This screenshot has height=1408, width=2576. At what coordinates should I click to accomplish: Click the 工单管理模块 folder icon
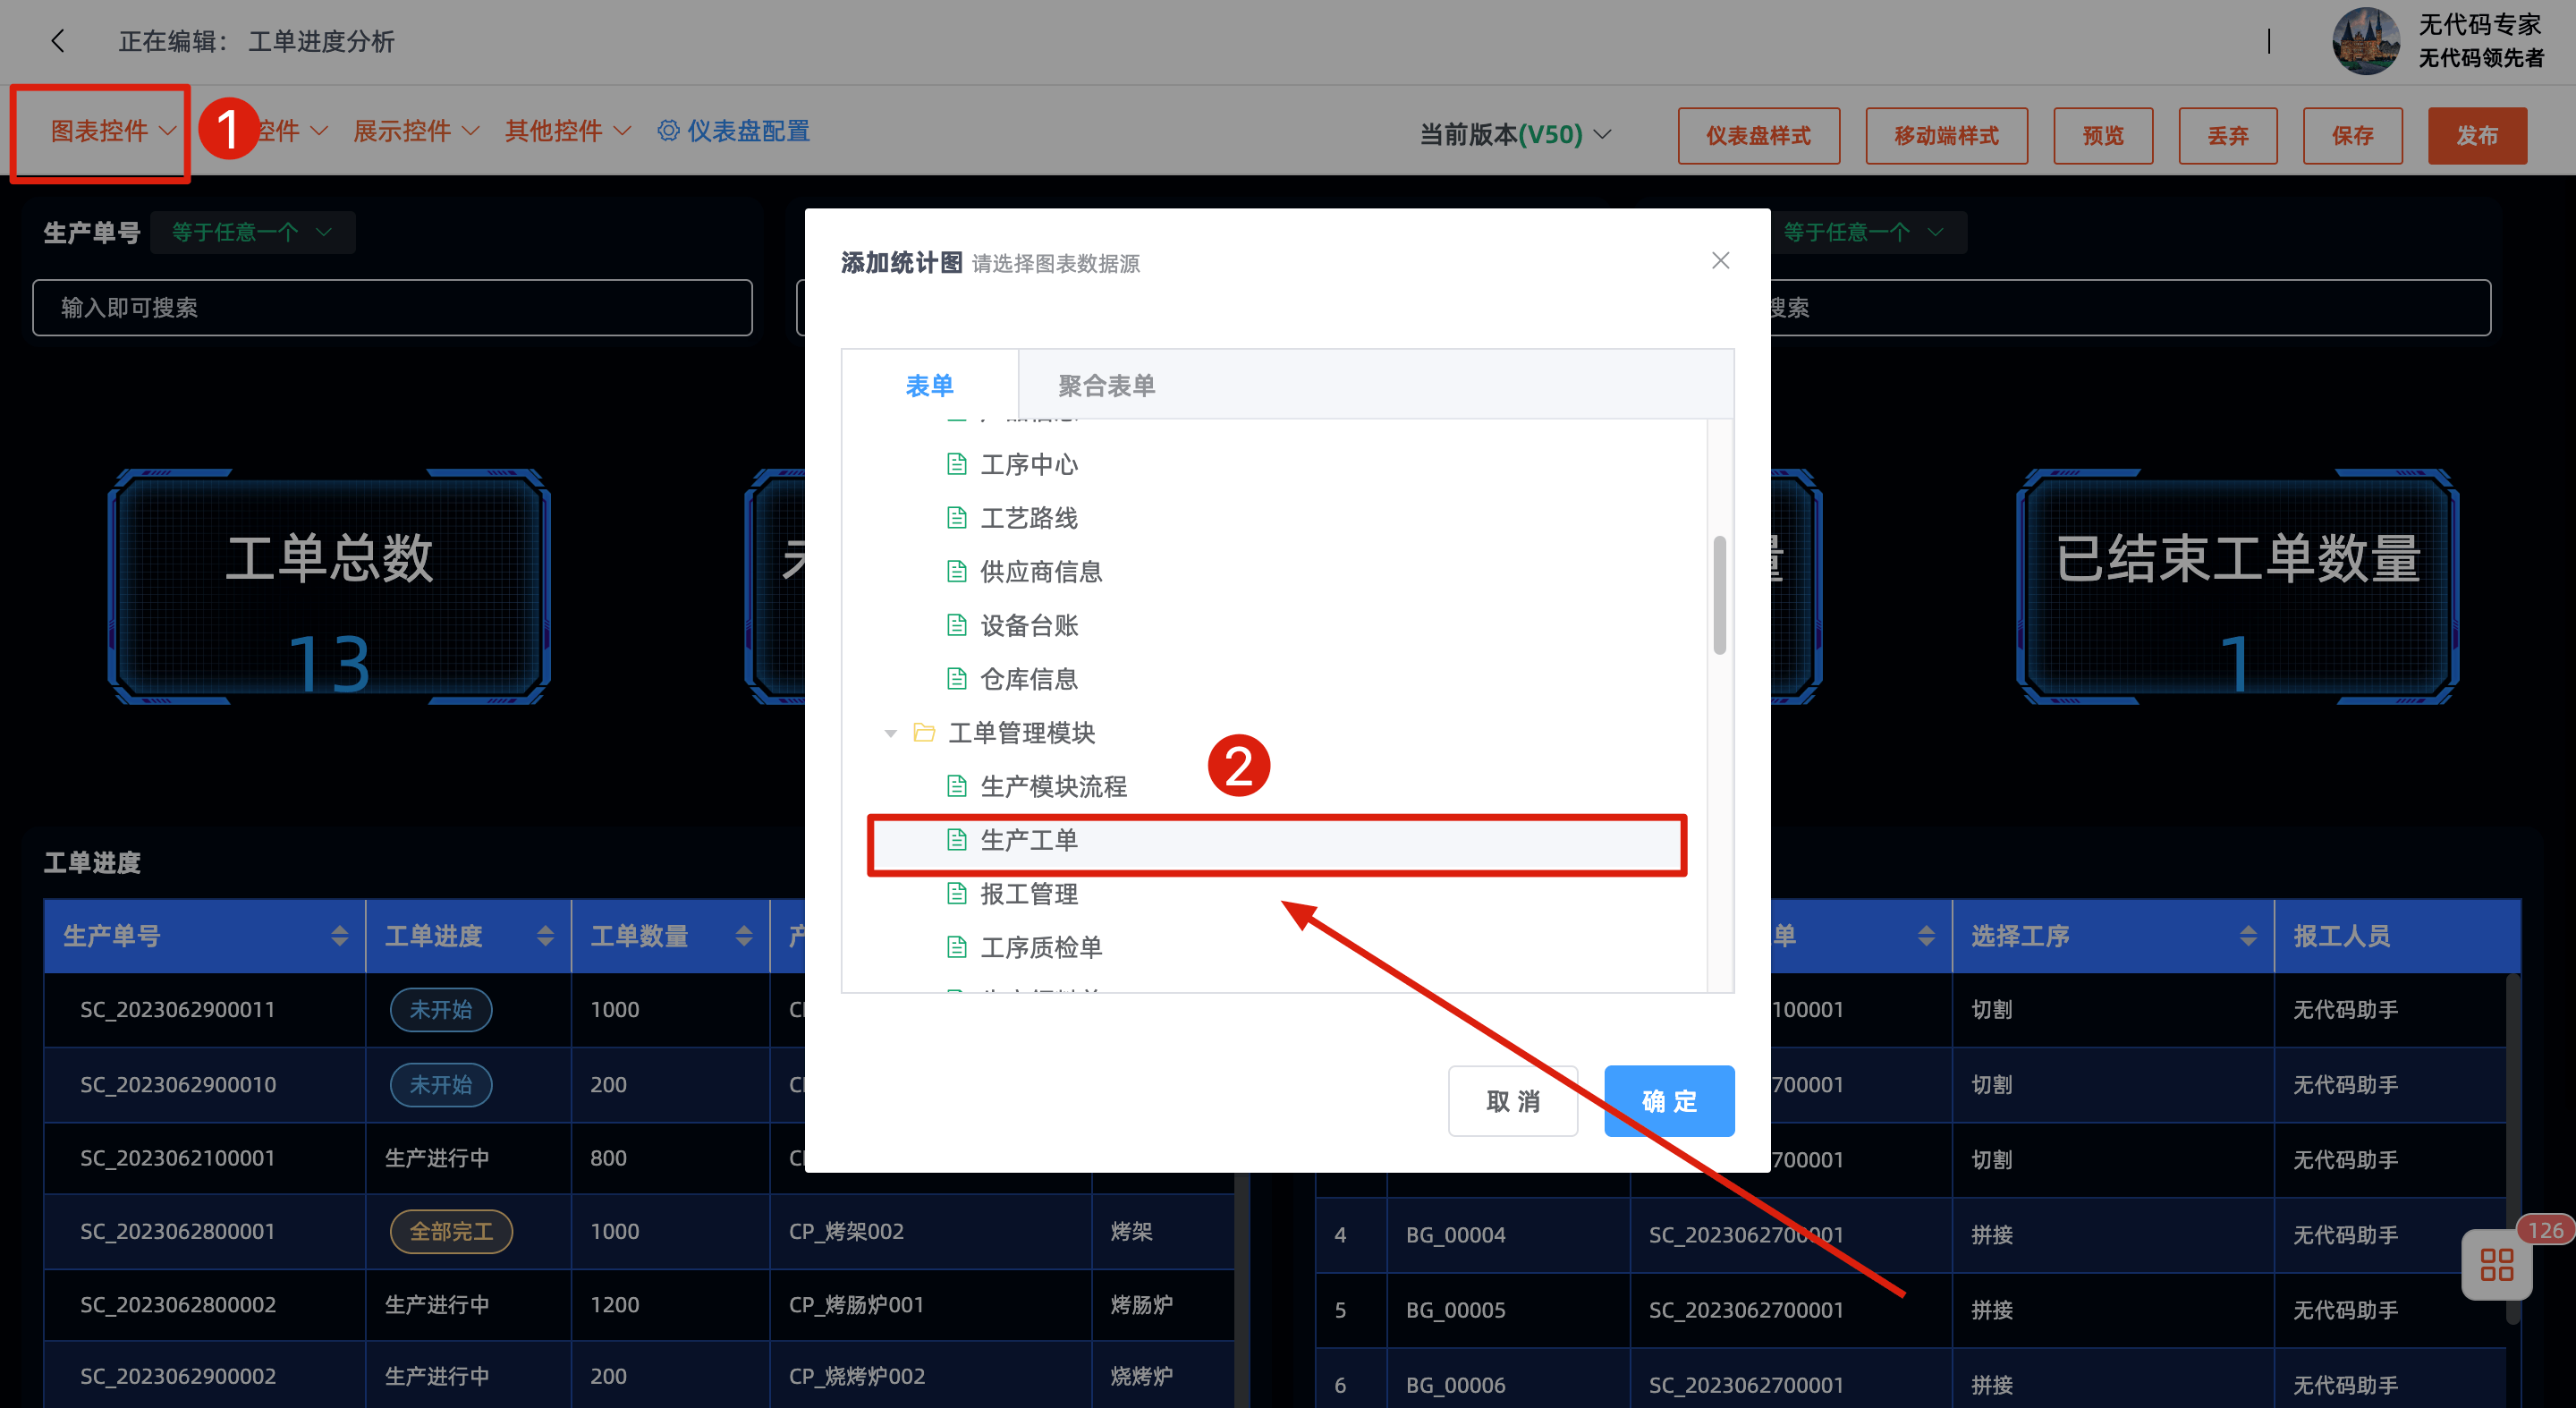pyautogui.click(x=924, y=733)
